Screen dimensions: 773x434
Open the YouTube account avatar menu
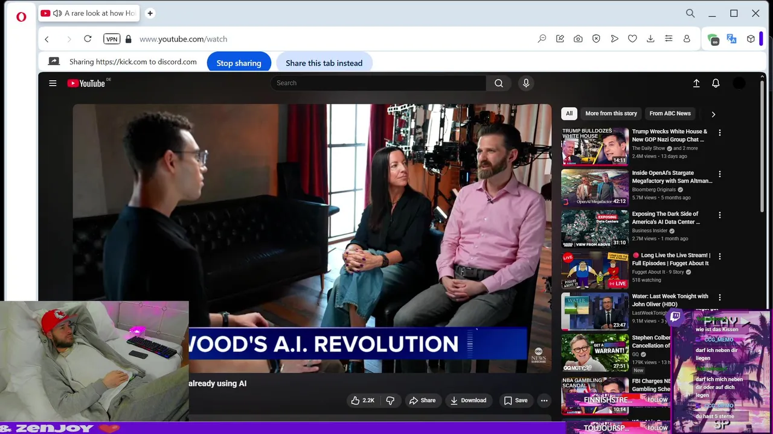click(739, 83)
